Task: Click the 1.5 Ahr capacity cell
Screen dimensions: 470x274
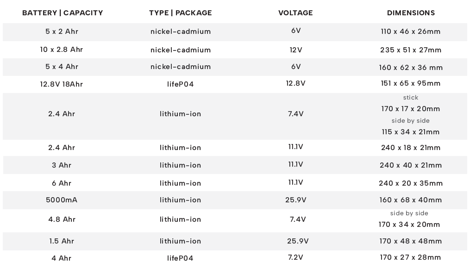Action: click(x=62, y=241)
